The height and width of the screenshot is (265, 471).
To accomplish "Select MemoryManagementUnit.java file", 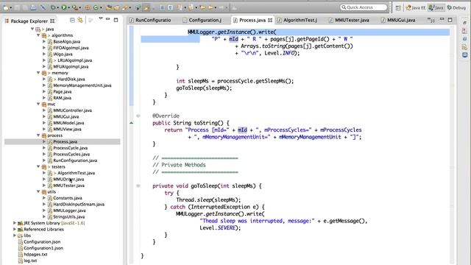I will (x=82, y=85).
